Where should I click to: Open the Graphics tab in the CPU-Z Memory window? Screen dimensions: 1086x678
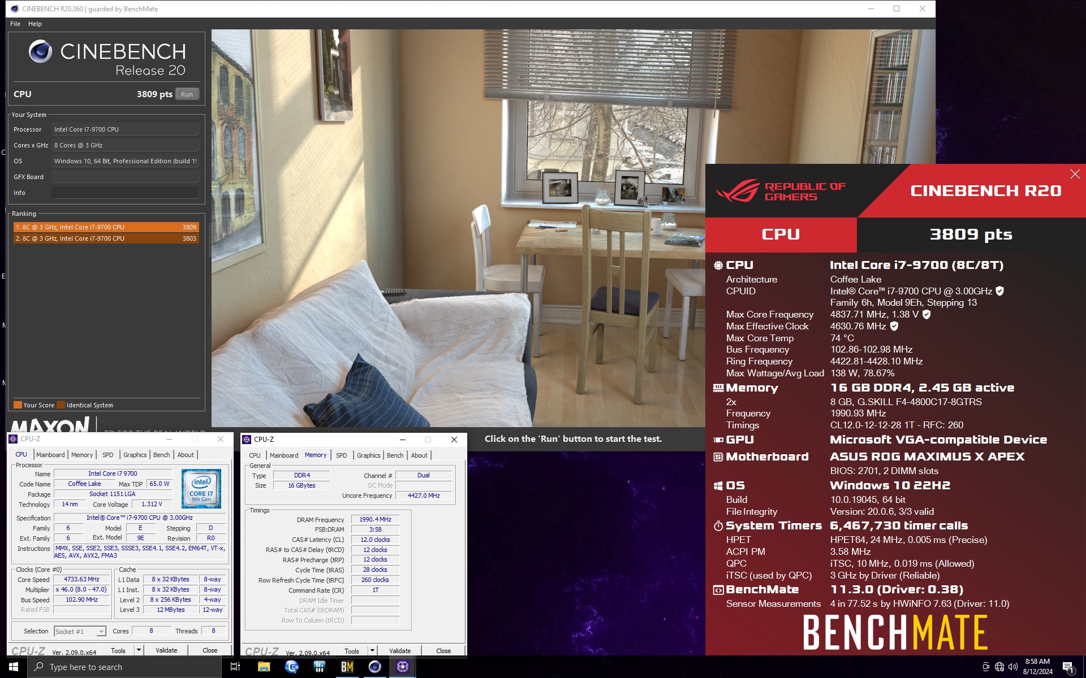click(x=369, y=455)
